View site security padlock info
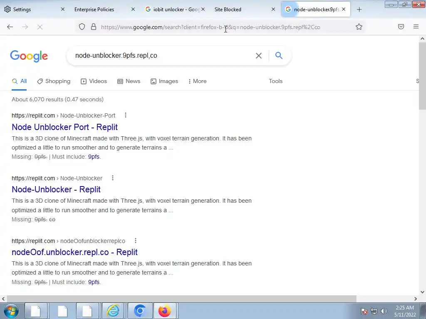Screen dimensions: 426x319 94,27
